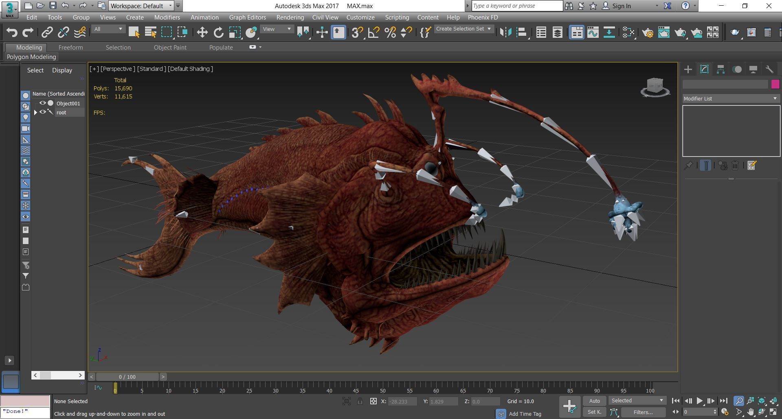This screenshot has height=419, width=782.
Task: Open Create Selection Set dropdown
Action: pos(464,29)
